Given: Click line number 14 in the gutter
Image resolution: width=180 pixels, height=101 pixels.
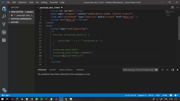Looking at the screenshot, I should pyautogui.click(x=40, y=35).
